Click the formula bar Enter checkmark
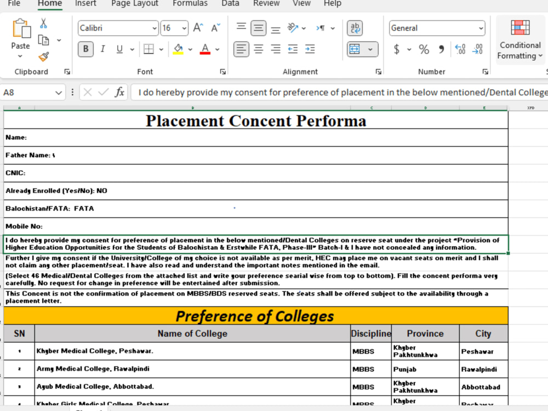This screenshot has width=548, height=411. [x=103, y=92]
